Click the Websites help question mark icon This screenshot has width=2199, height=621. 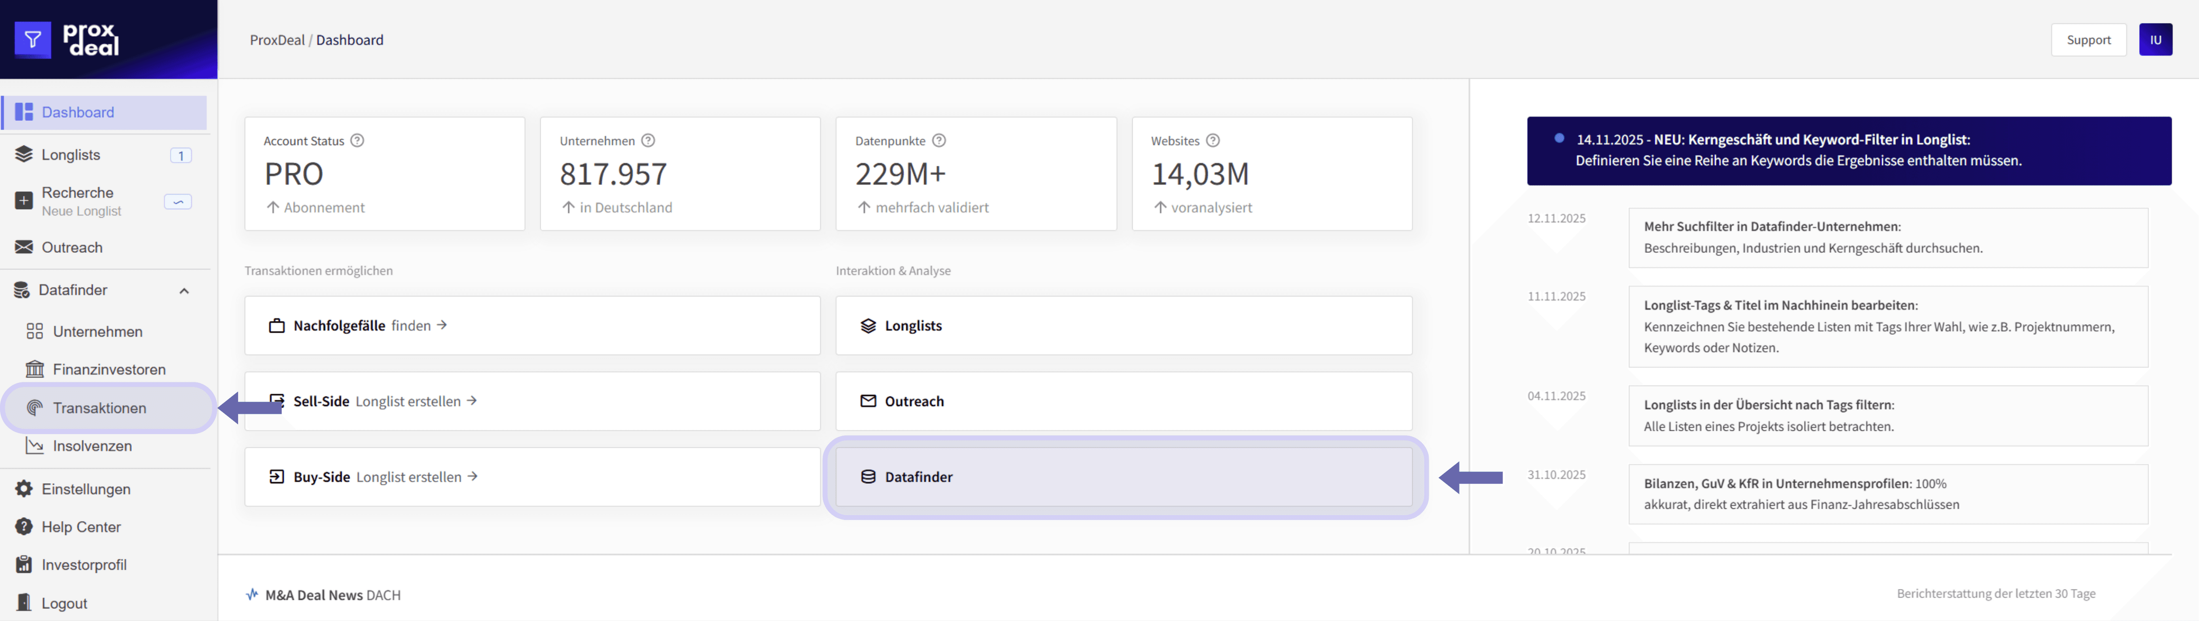pyautogui.click(x=1212, y=141)
